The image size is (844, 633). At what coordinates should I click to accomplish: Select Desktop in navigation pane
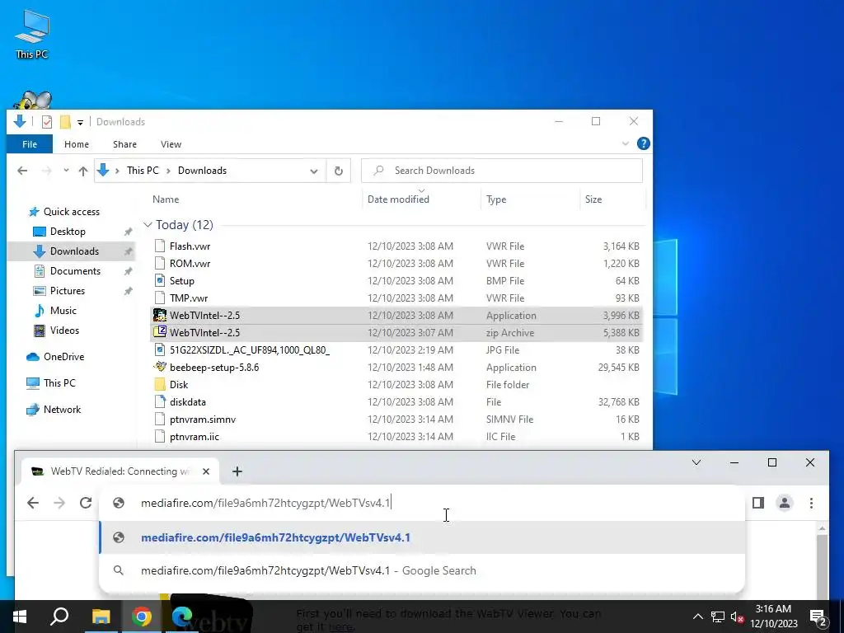pos(68,232)
